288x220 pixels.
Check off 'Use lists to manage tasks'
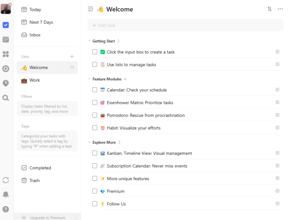[94, 65]
